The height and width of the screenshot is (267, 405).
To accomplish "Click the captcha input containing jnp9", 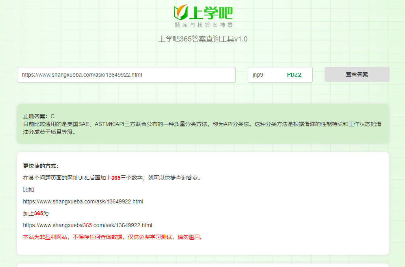I will (x=264, y=75).
